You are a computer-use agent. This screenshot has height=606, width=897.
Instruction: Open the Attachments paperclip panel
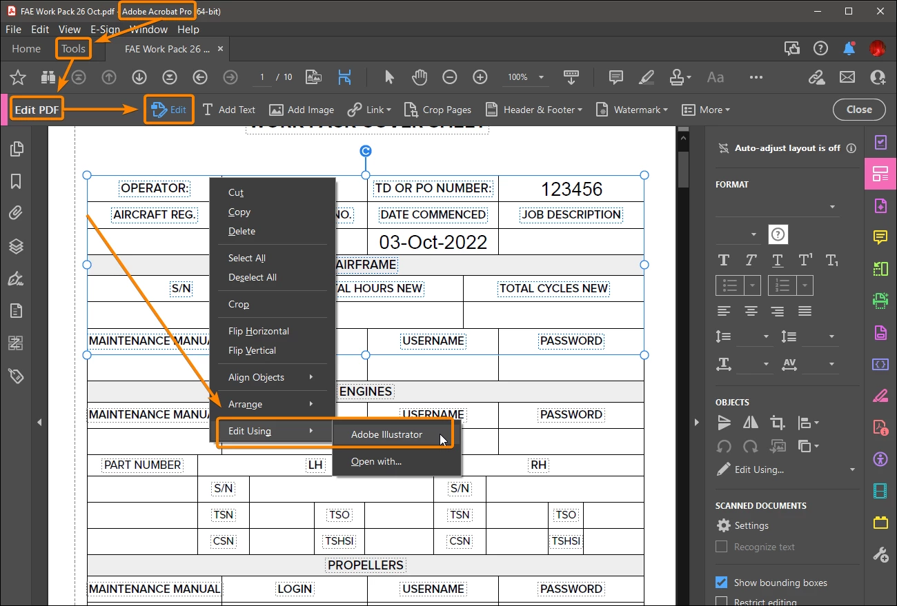click(x=16, y=214)
